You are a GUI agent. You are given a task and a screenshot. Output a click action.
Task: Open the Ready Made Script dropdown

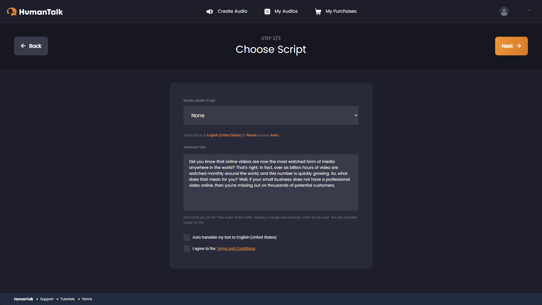(271, 115)
